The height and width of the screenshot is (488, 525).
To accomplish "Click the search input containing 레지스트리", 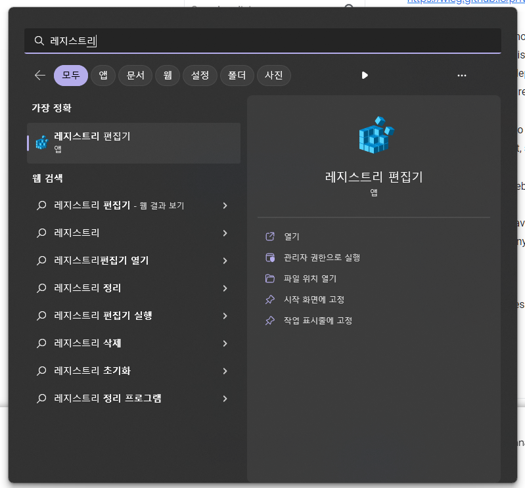I will tap(263, 41).
